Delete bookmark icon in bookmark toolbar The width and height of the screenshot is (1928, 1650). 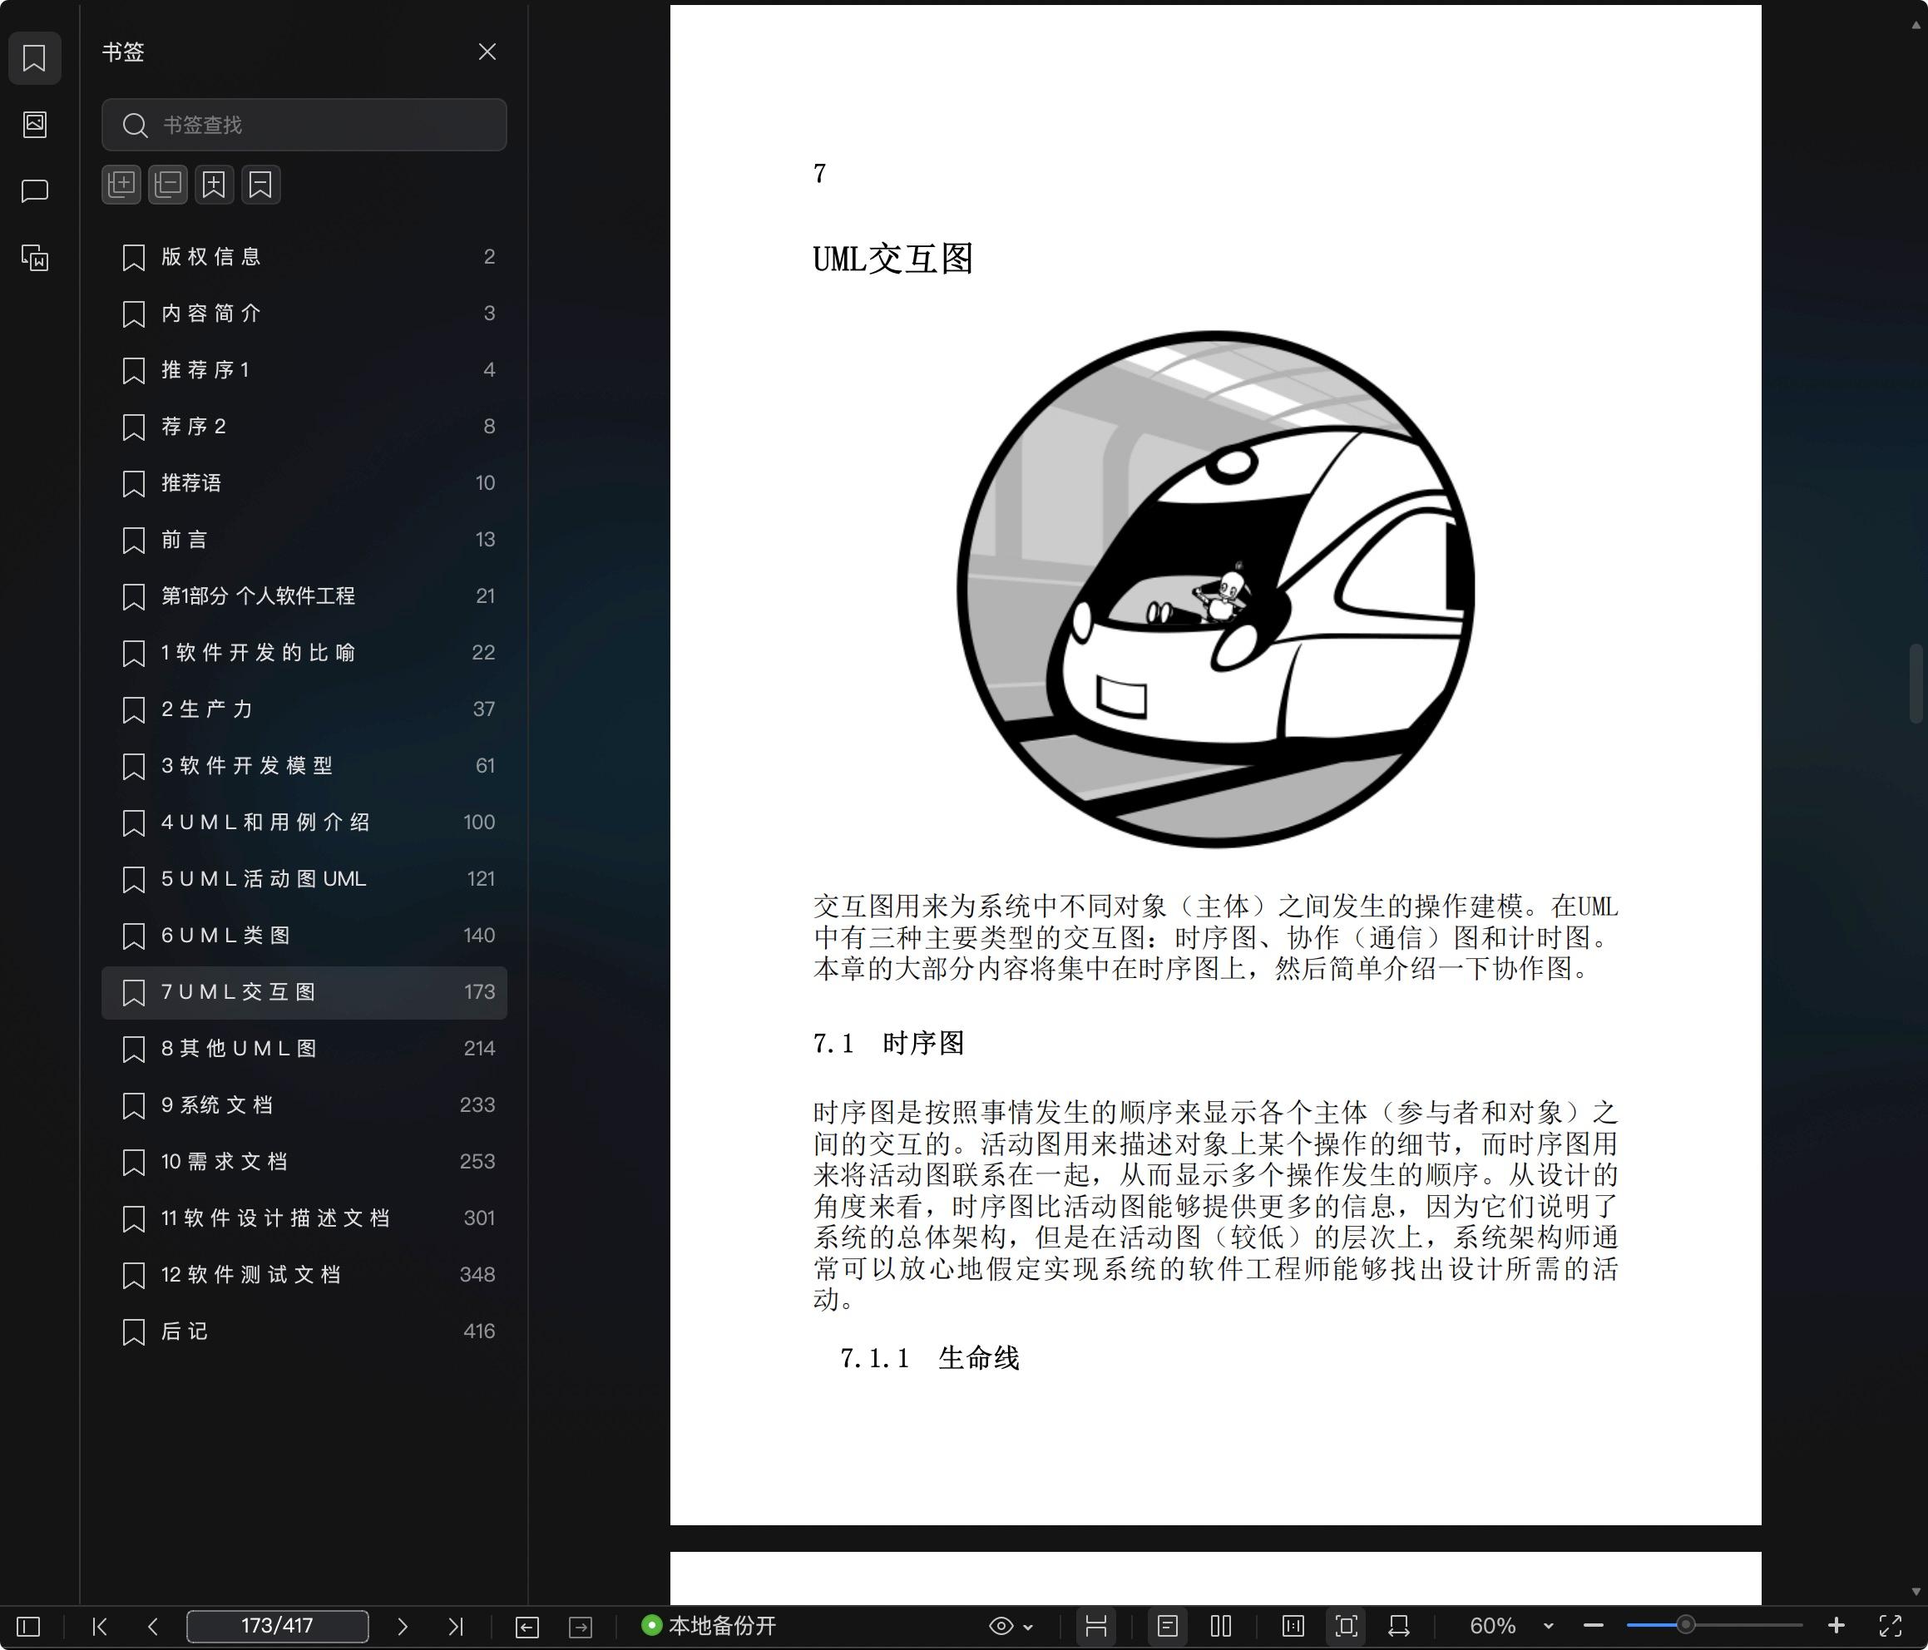(260, 185)
